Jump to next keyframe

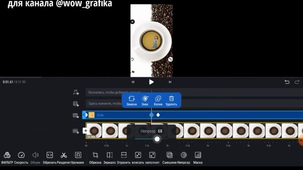coord(170,82)
